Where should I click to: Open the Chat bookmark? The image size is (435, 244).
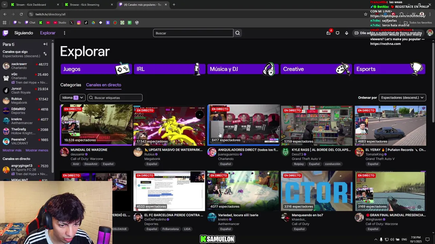click(x=30, y=23)
